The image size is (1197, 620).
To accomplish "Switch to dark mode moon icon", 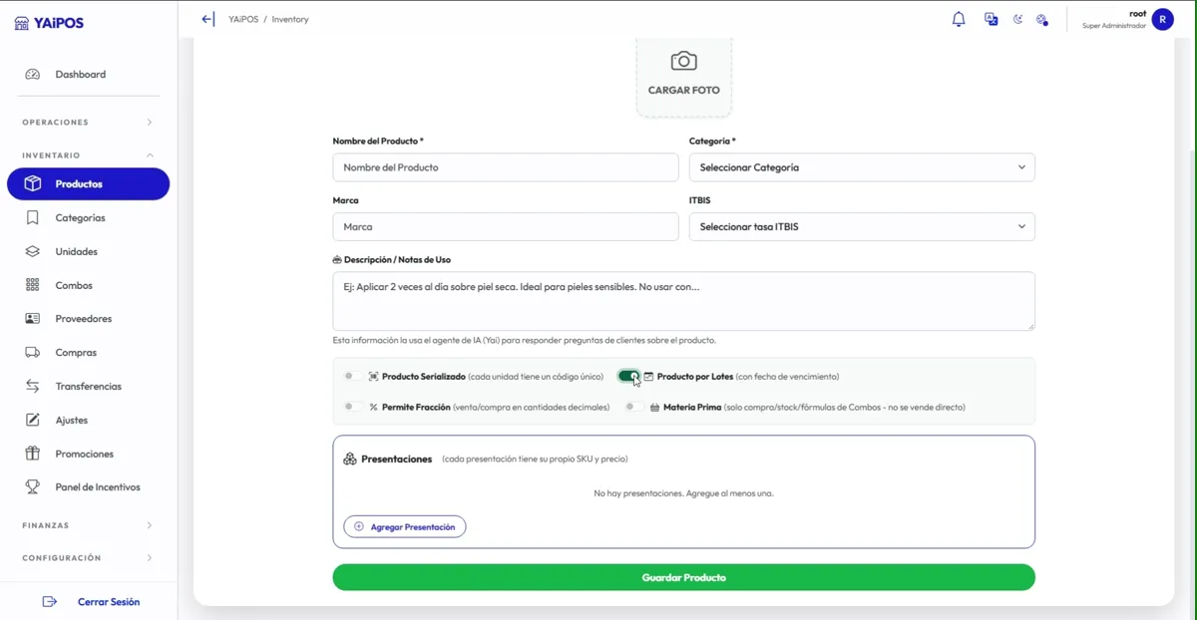I will (1017, 19).
